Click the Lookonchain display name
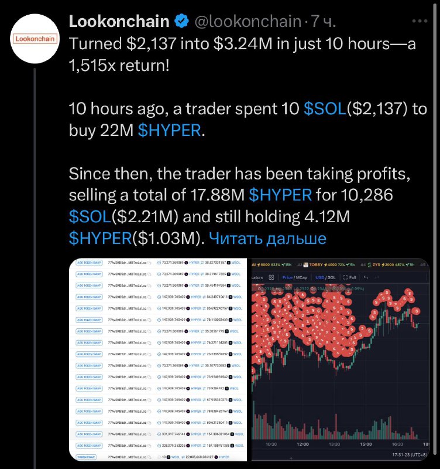Image resolution: width=440 pixels, height=469 pixels. (x=119, y=21)
